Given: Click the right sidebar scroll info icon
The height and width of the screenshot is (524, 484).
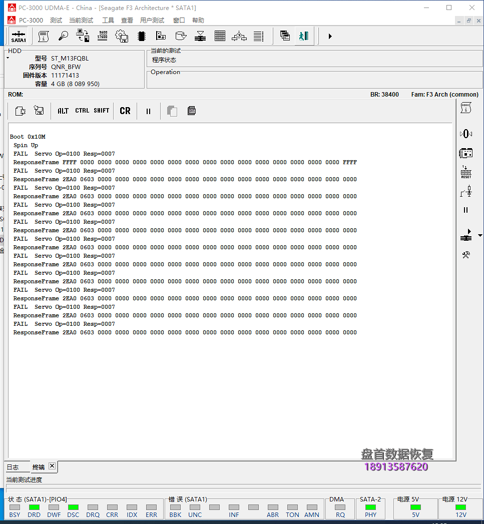Looking at the screenshot, I should coord(466,108).
